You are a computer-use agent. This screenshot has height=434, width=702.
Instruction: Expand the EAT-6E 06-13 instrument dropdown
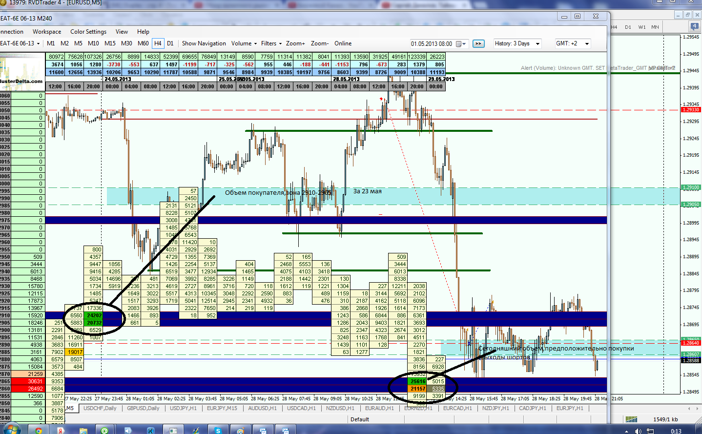[x=38, y=43]
